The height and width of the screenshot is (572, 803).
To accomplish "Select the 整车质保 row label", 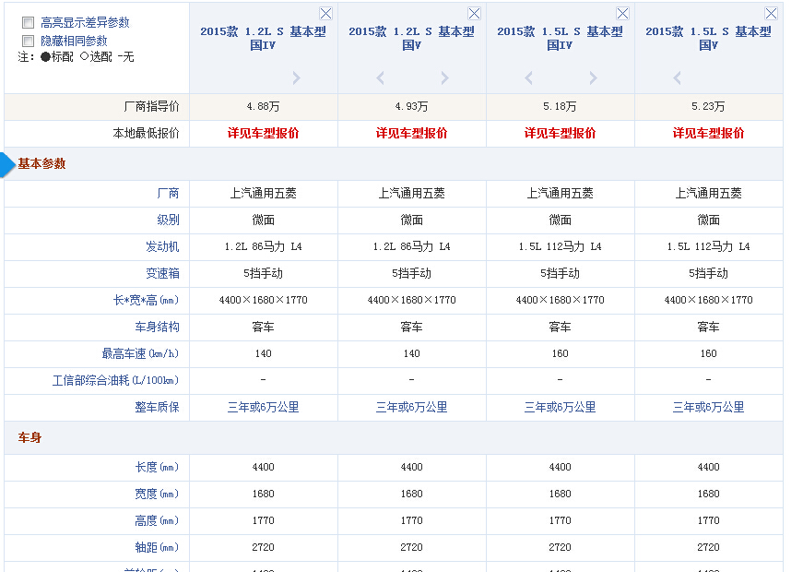I will click(157, 407).
